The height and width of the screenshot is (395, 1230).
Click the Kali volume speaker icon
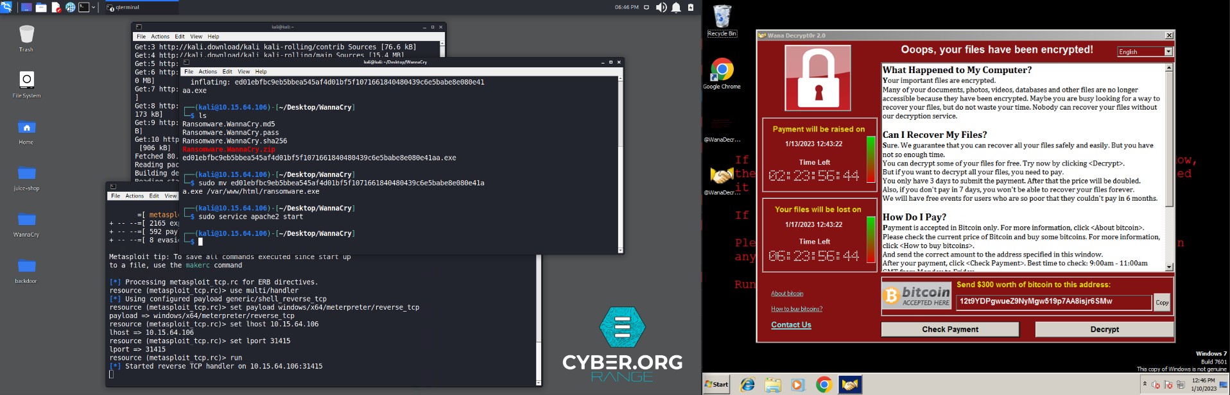pyautogui.click(x=661, y=8)
